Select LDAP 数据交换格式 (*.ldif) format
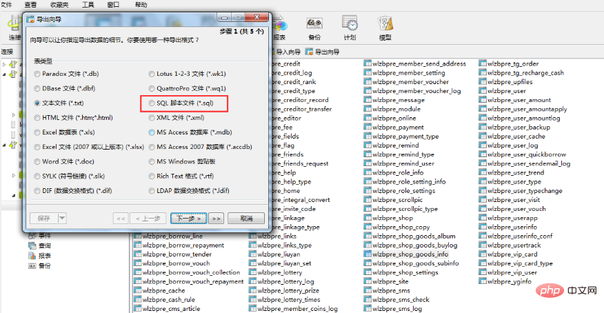The height and width of the screenshot is (313, 604). pyautogui.click(x=152, y=191)
